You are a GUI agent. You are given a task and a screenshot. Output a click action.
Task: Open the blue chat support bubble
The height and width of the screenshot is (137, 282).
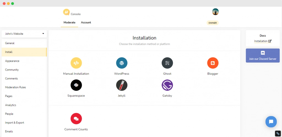pos(271,122)
